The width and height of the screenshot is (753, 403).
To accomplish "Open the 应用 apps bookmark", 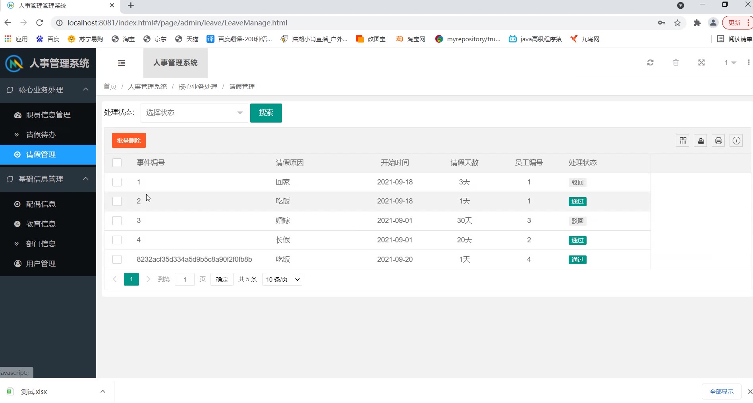I will click(x=16, y=39).
